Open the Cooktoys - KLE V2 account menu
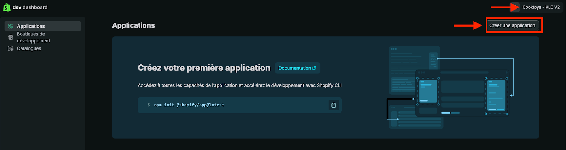566x150 pixels. point(541,7)
